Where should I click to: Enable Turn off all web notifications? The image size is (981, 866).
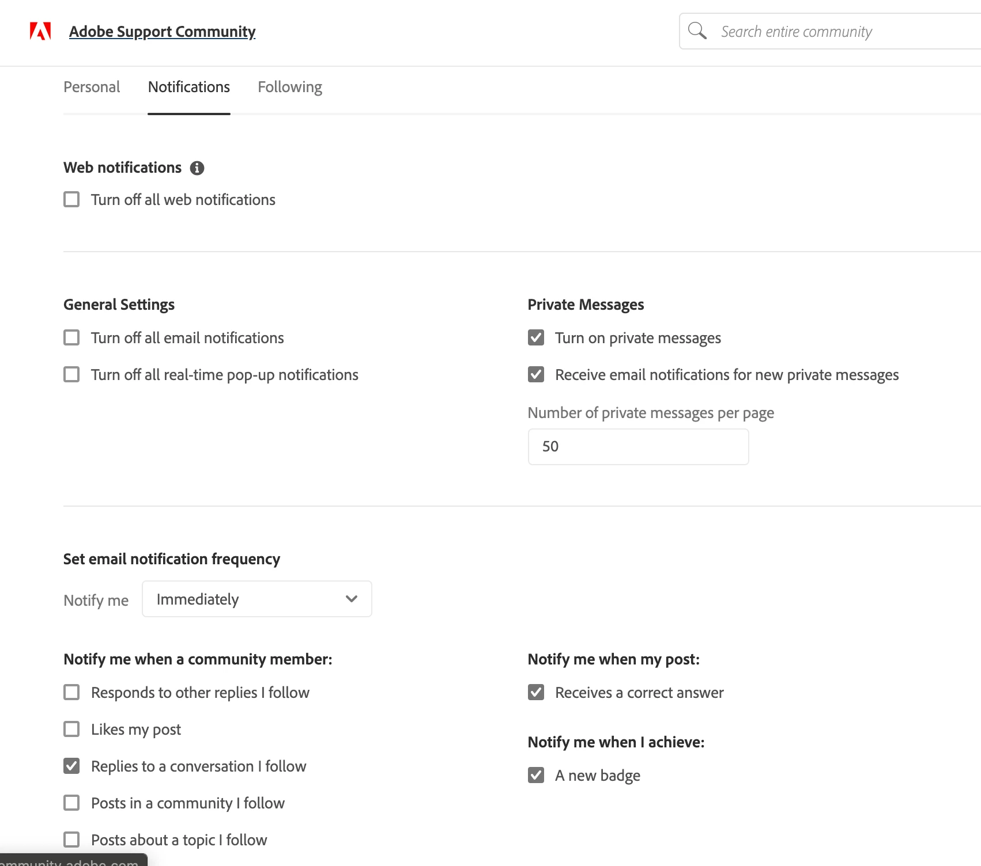(71, 199)
